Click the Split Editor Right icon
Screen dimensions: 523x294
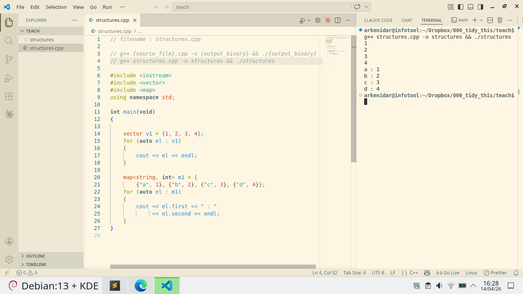pos(338,20)
